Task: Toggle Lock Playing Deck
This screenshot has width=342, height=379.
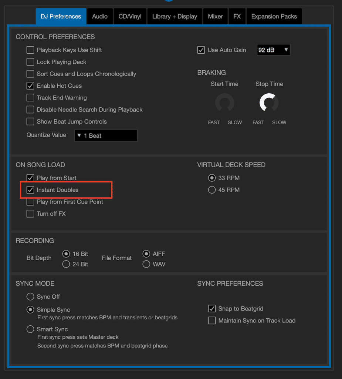Action: [x=30, y=62]
